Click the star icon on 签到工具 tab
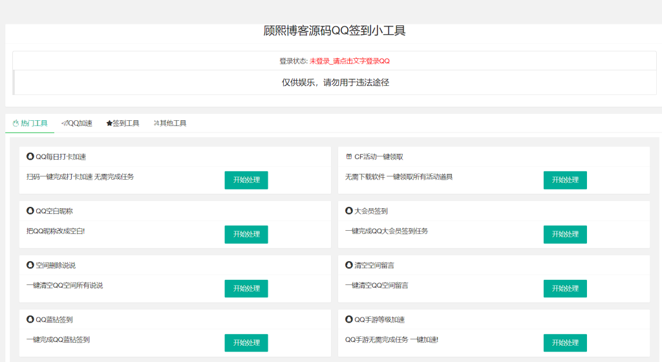The width and height of the screenshot is (662, 362). click(x=109, y=123)
